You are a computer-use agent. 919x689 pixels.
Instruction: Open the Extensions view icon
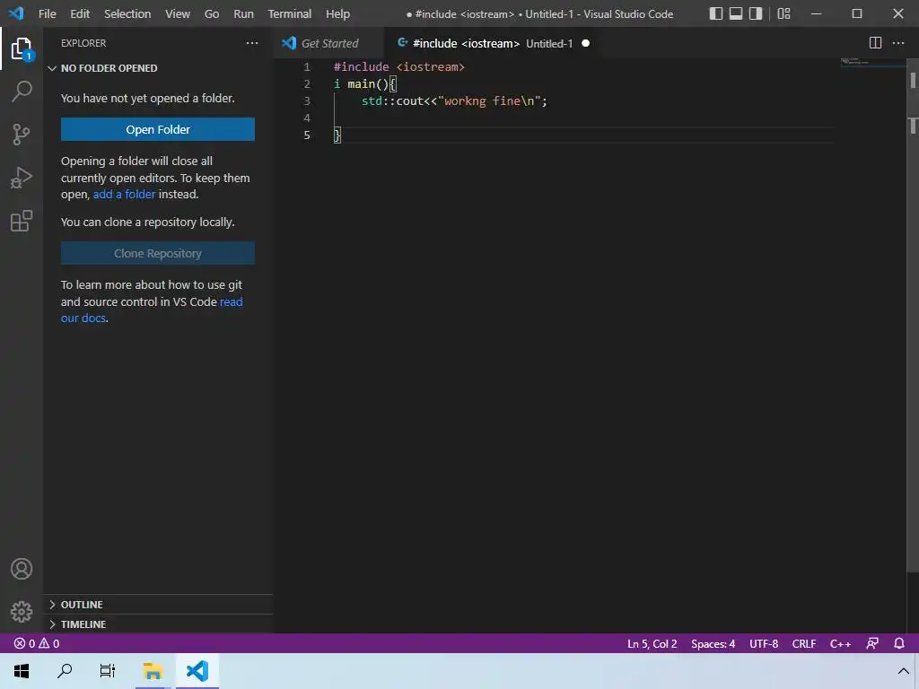pyautogui.click(x=22, y=221)
